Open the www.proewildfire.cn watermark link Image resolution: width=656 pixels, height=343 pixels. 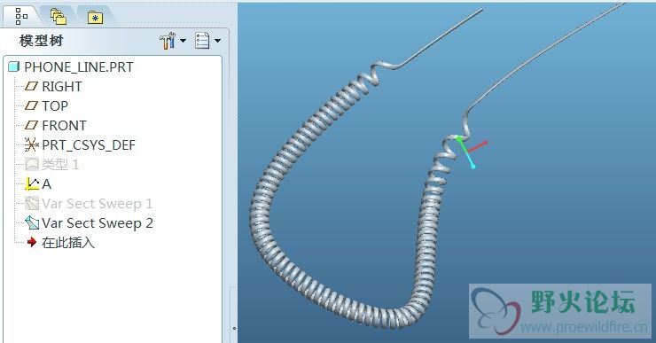coord(583,327)
